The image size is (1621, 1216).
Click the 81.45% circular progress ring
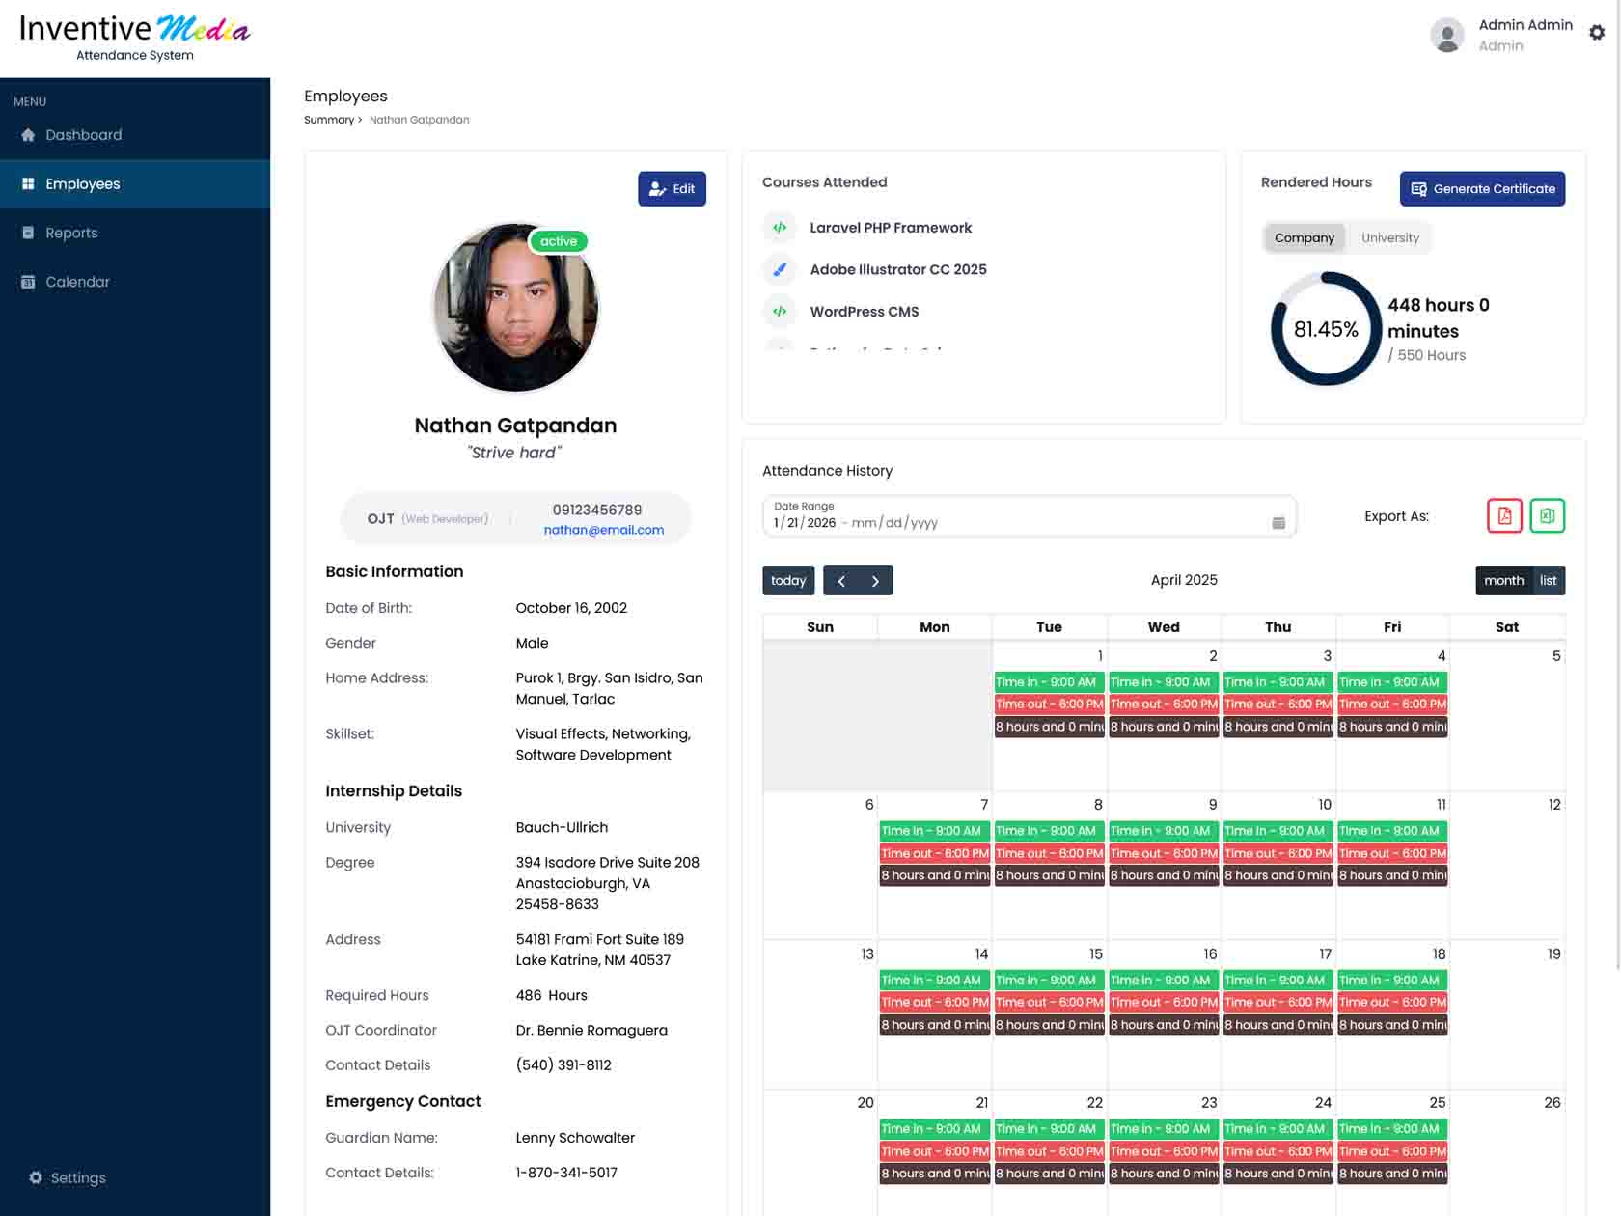tap(1326, 329)
